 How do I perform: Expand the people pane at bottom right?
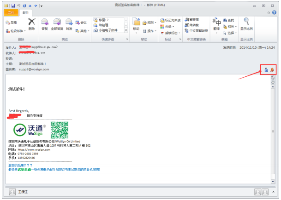[274, 191]
